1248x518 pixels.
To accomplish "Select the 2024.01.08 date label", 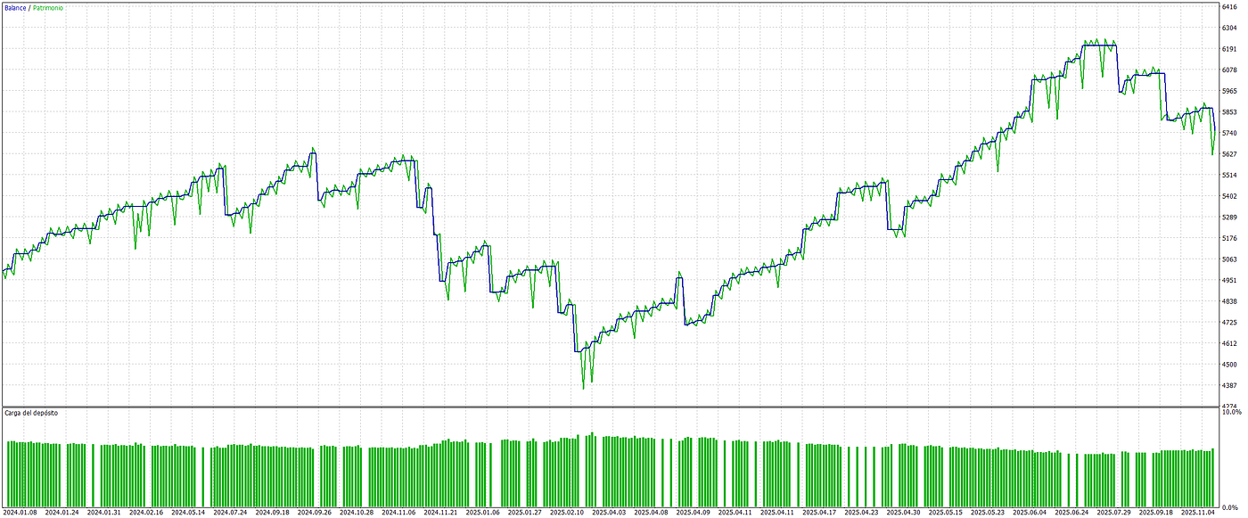I will [20, 513].
